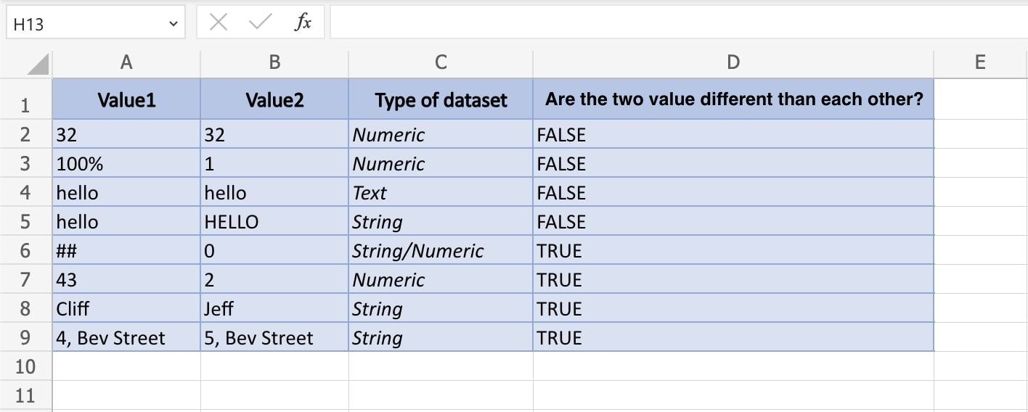This screenshot has width=1028, height=412.
Task: Click the Select All corner triangle
Action: (x=39, y=64)
